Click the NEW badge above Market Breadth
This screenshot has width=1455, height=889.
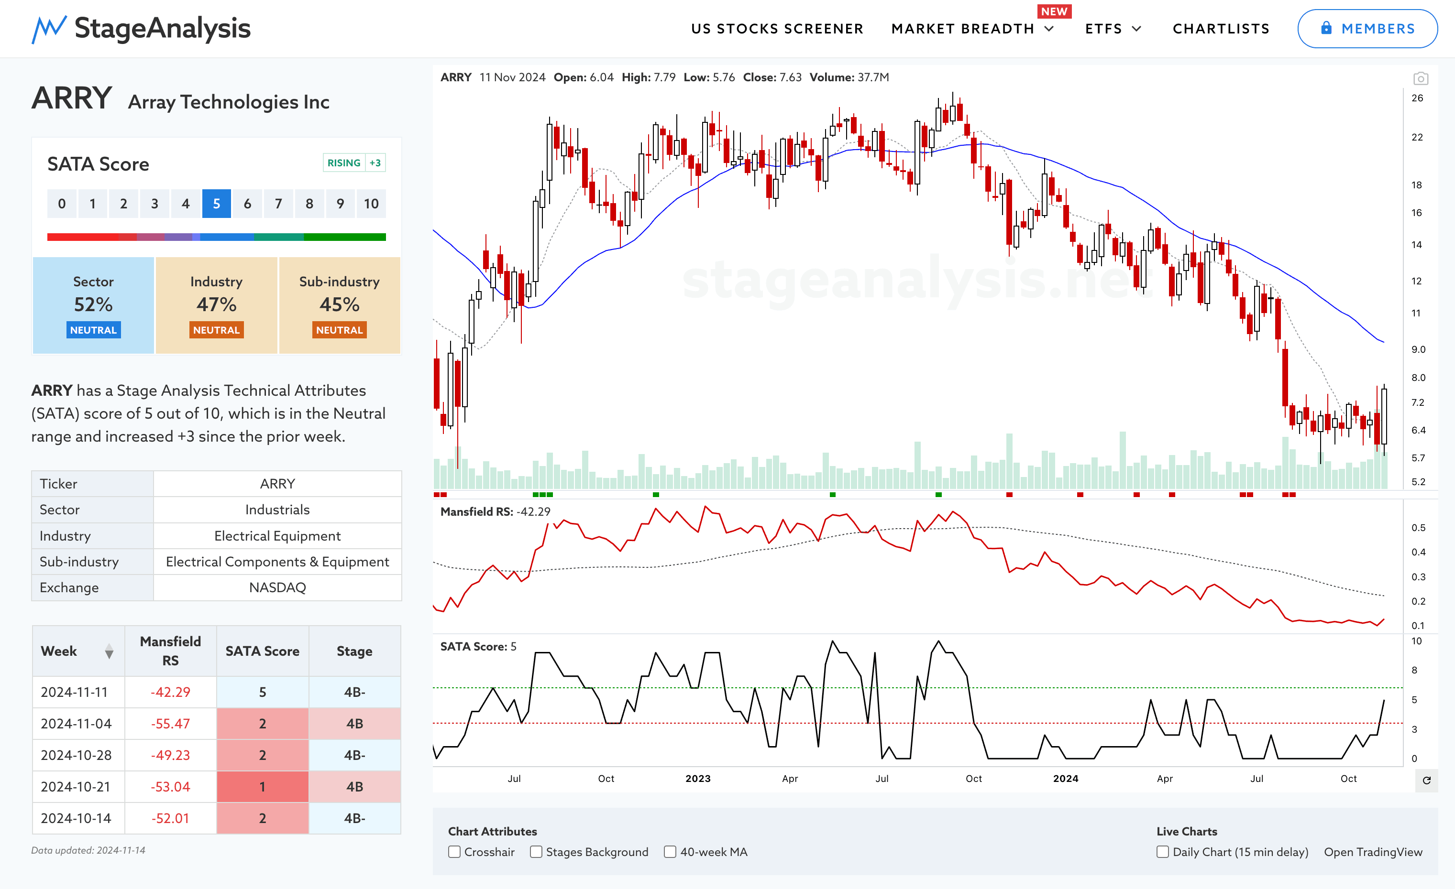1054,11
